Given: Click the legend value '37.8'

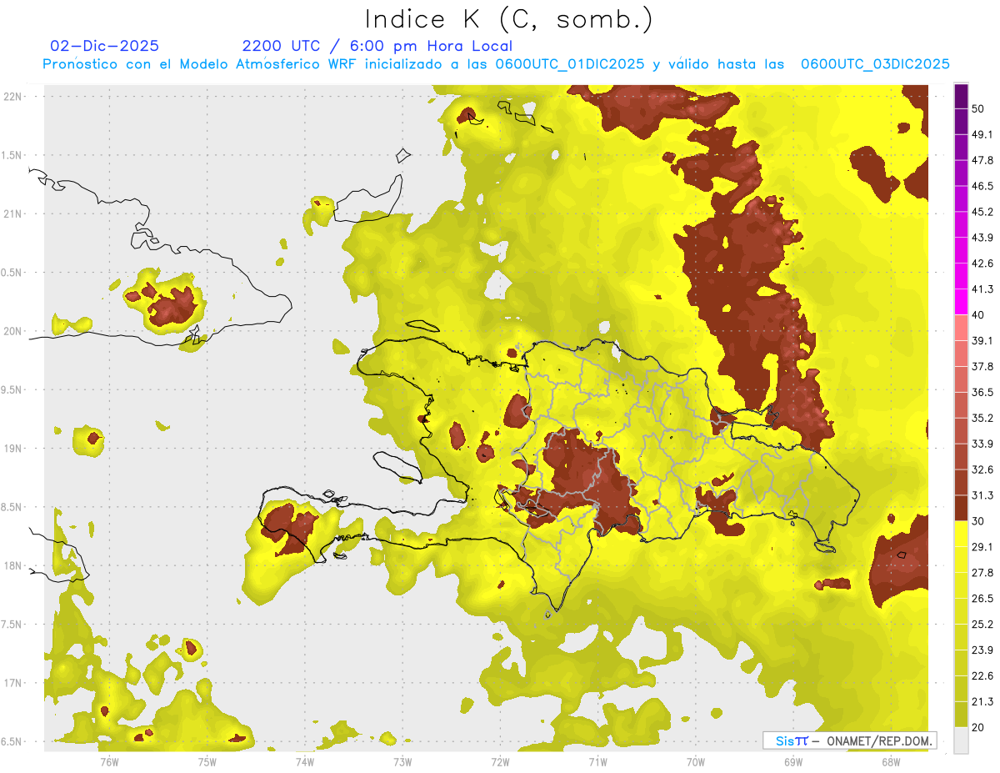Looking at the screenshot, I should tap(982, 366).
